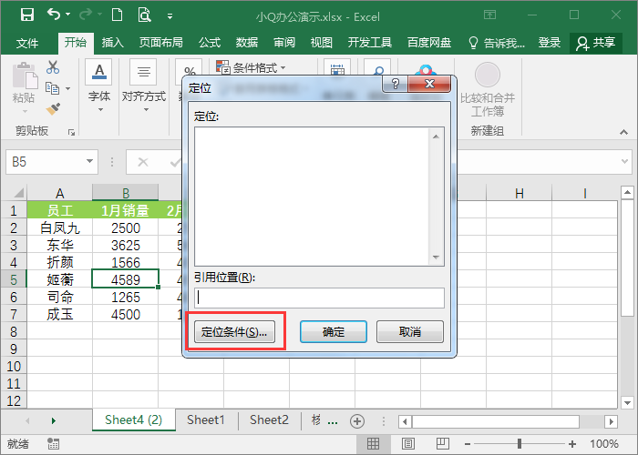
Task: Click the 登录 sign-in link
Action: 550,42
